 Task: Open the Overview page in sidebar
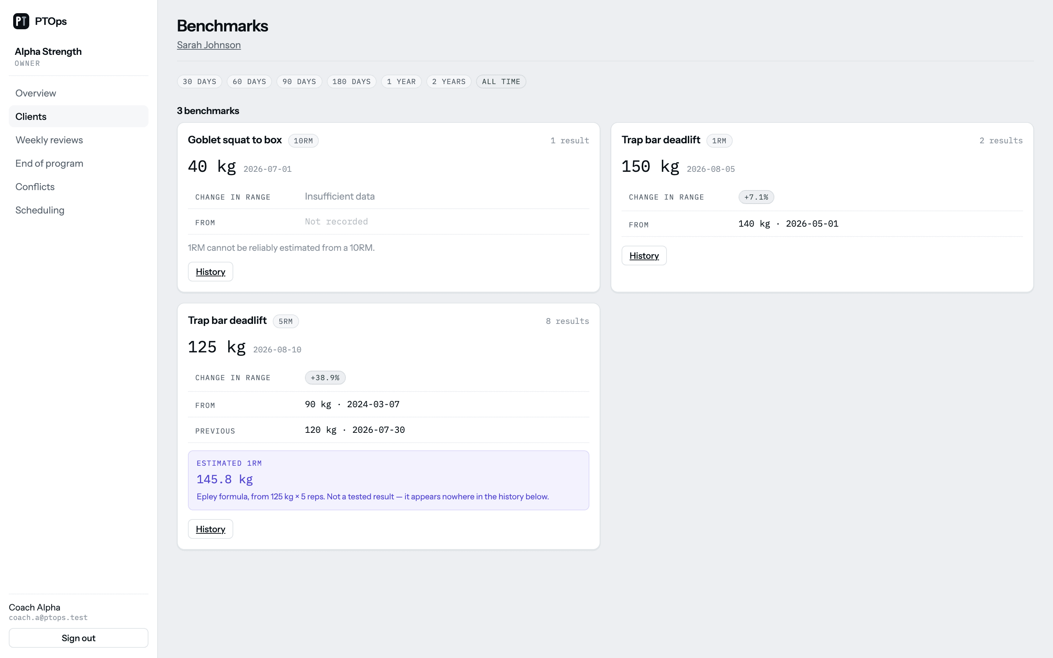[78, 93]
